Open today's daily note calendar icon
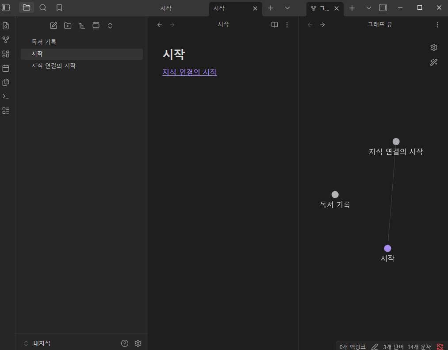448x350 pixels. (x=6, y=68)
